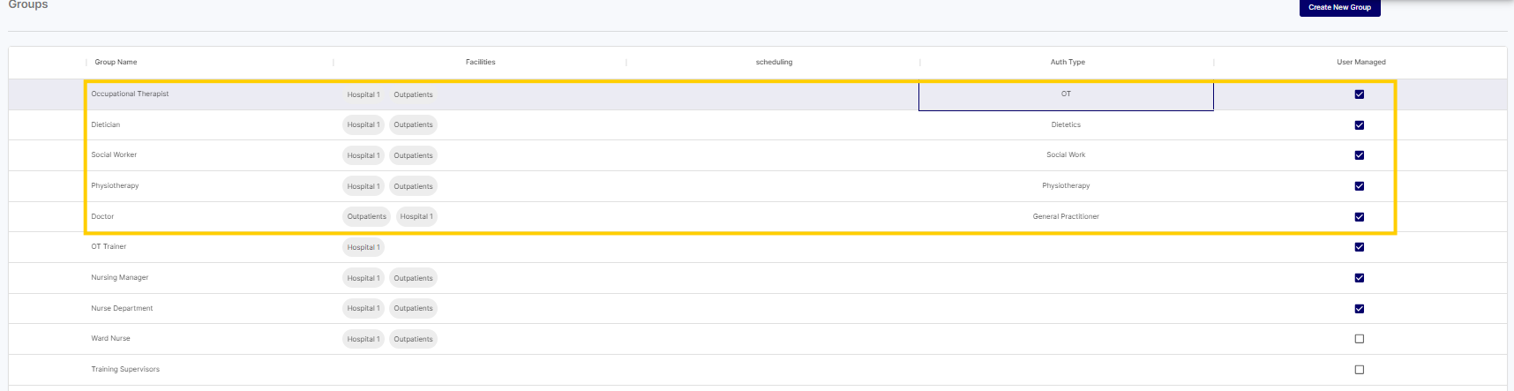
Task: Uncheck User Managed for OT Trainer
Action: 1359,247
